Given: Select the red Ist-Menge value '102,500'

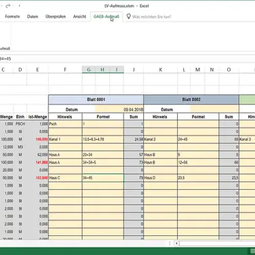Looking at the screenshot, I should click(37, 178).
